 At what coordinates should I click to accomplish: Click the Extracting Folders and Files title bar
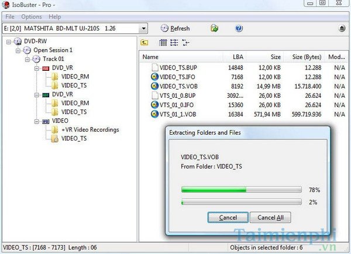pos(248,133)
